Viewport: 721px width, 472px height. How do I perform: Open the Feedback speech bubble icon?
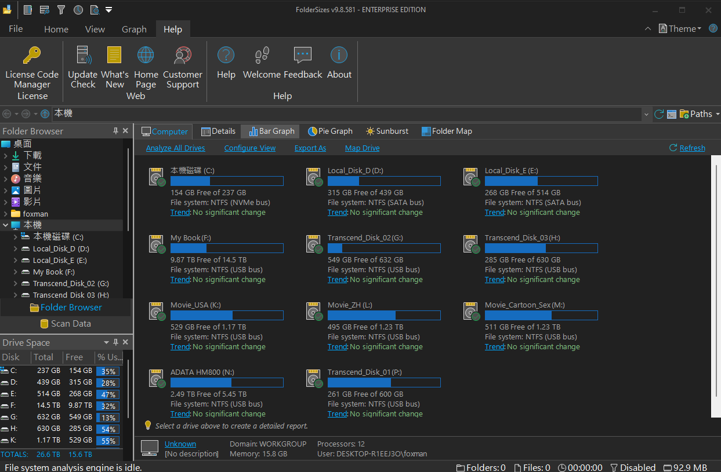point(303,56)
